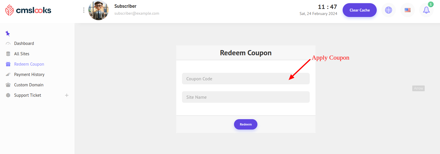The height and width of the screenshot is (154, 440).
Task: Open the All Sites menu item
Action: [22, 54]
